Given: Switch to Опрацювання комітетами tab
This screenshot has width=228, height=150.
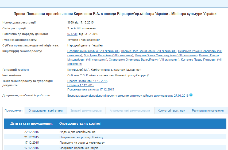Looking at the screenshot, I should click(x=45, y=110).
